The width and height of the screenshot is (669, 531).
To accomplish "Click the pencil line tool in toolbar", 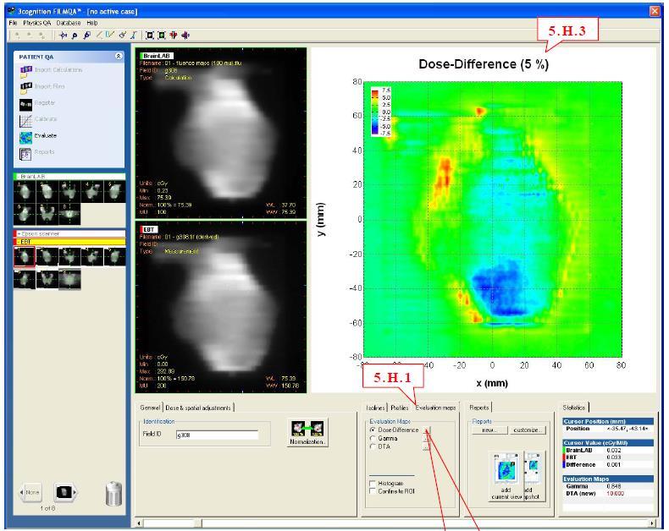I will (x=99, y=35).
